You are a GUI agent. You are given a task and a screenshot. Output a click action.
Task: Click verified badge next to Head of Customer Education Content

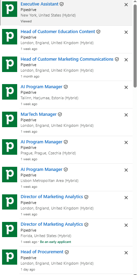[x=99, y=32]
